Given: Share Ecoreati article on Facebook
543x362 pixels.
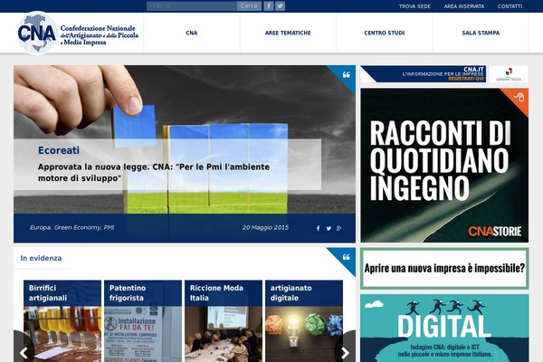Looking at the screenshot, I should 318,228.
